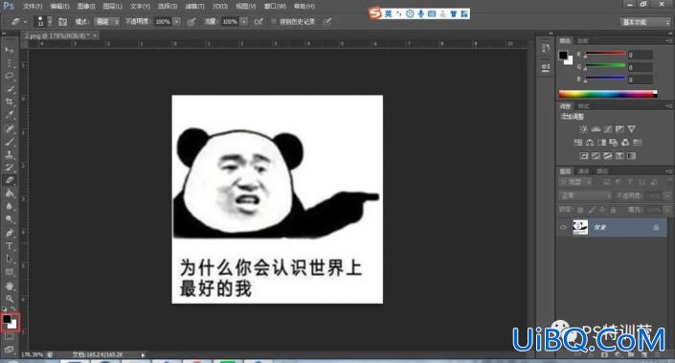The width and height of the screenshot is (675, 363).
Task: Open the layer filter type dropdown
Action: (575, 182)
